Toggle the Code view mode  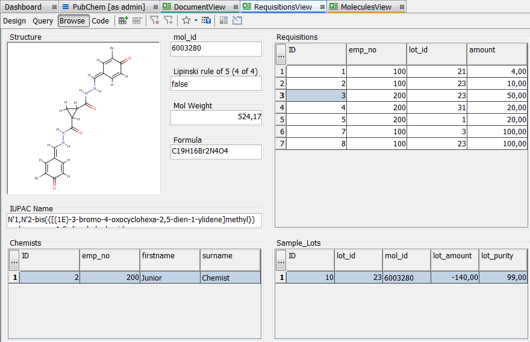pyautogui.click(x=101, y=21)
